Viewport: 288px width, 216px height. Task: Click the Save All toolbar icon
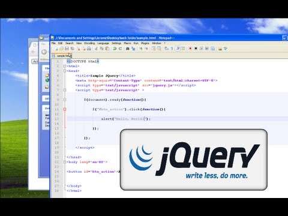pos(72,49)
